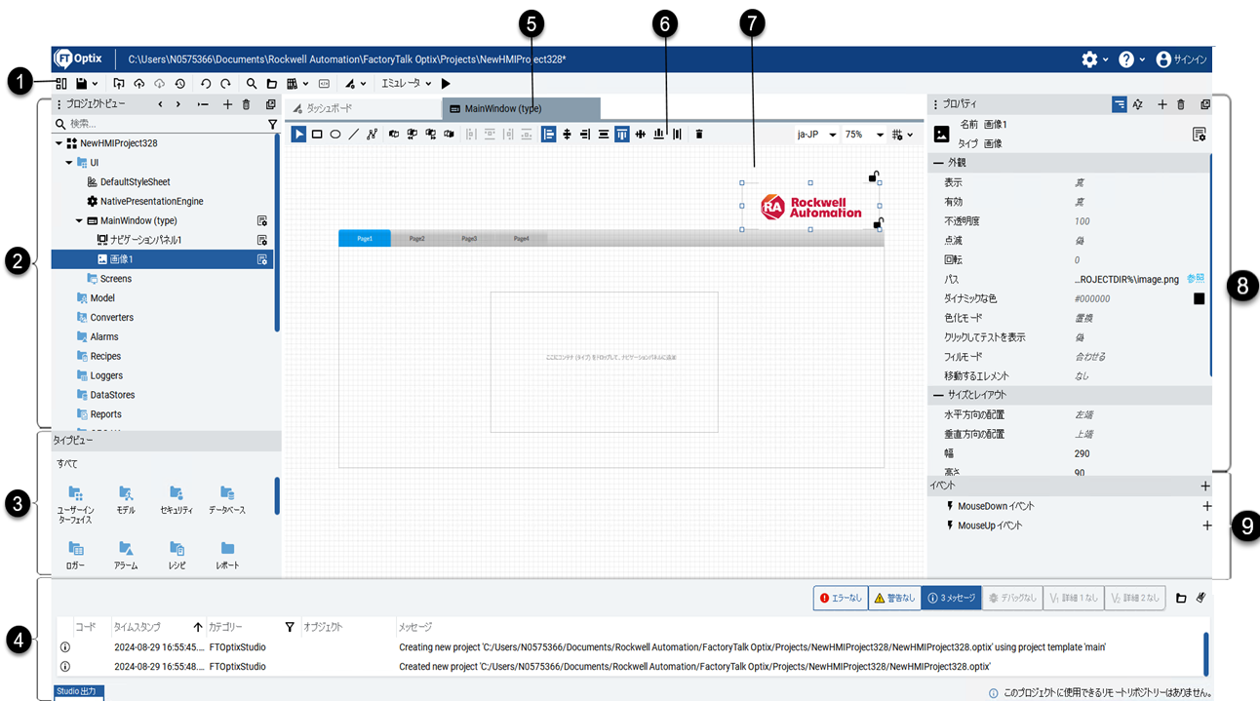The width and height of the screenshot is (1260, 701).
Task: Select the rectangle drawing tool
Action: 317,135
